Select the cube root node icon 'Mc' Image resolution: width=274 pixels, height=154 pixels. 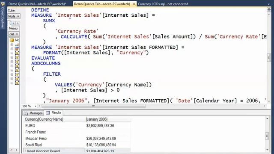(x=12, y=40)
